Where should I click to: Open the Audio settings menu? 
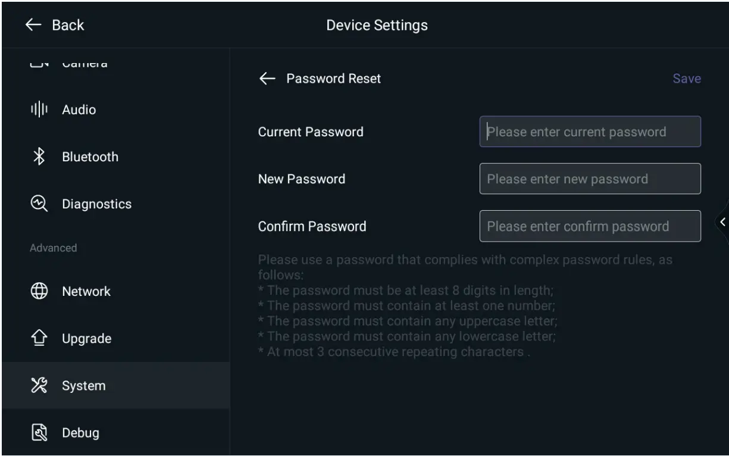tap(79, 110)
